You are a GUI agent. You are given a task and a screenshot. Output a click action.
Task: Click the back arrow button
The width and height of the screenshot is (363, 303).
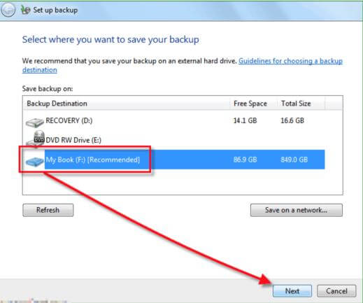coord(8,10)
